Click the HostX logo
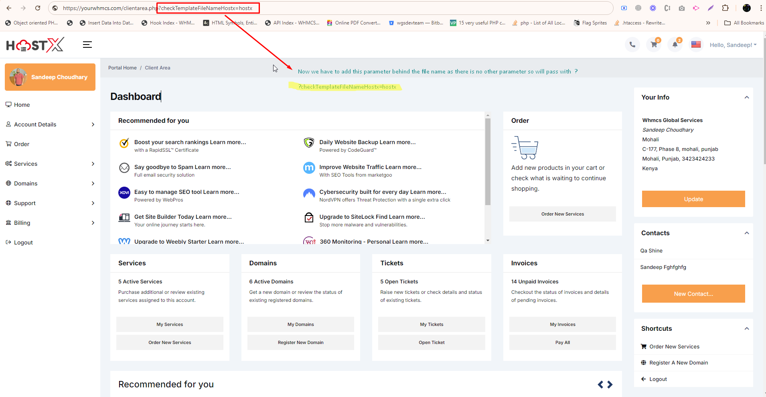 pyautogui.click(x=35, y=45)
